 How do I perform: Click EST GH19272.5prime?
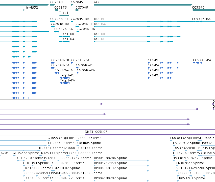[26, 153]
